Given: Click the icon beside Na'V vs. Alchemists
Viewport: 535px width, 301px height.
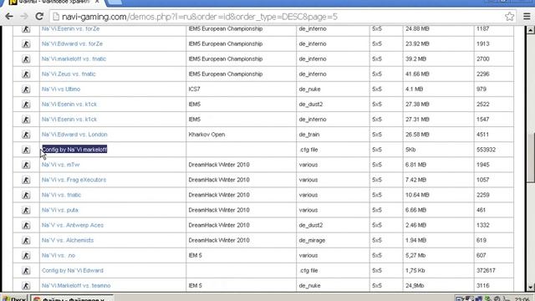Looking at the screenshot, I should 26,241.
